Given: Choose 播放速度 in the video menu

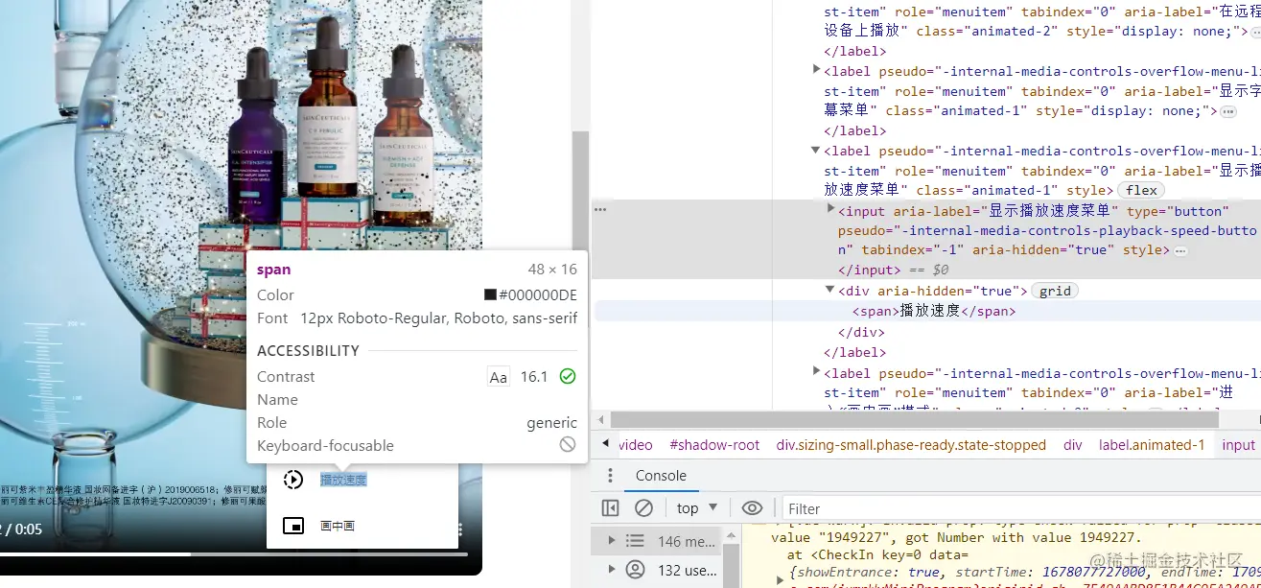Looking at the screenshot, I should 343,480.
